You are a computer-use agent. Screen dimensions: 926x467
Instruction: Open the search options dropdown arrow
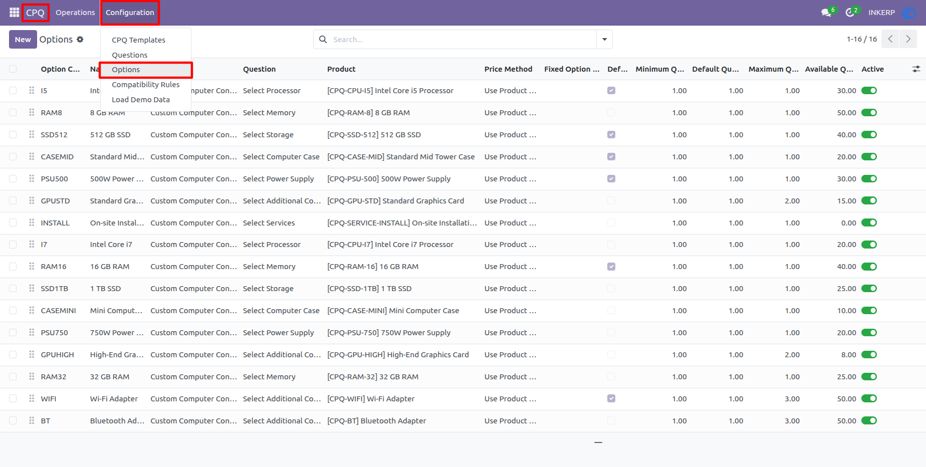[x=604, y=39]
